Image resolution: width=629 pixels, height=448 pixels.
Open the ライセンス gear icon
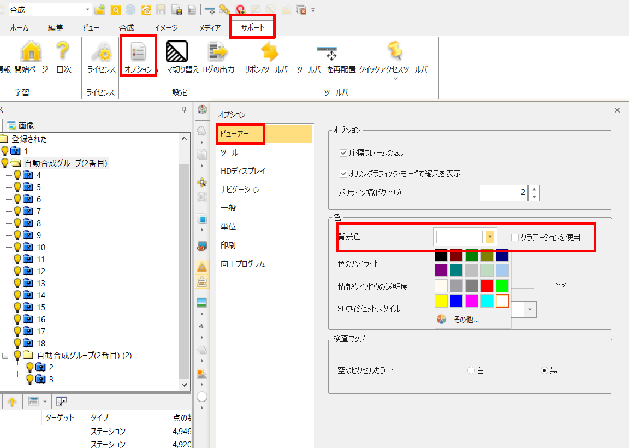pyautogui.click(x=101, y=52)
